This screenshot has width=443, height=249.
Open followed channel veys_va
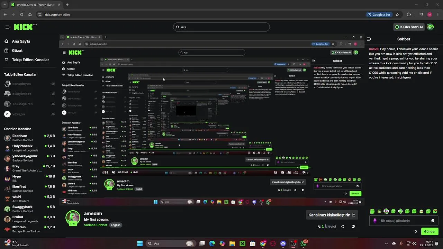pos(29,114)
